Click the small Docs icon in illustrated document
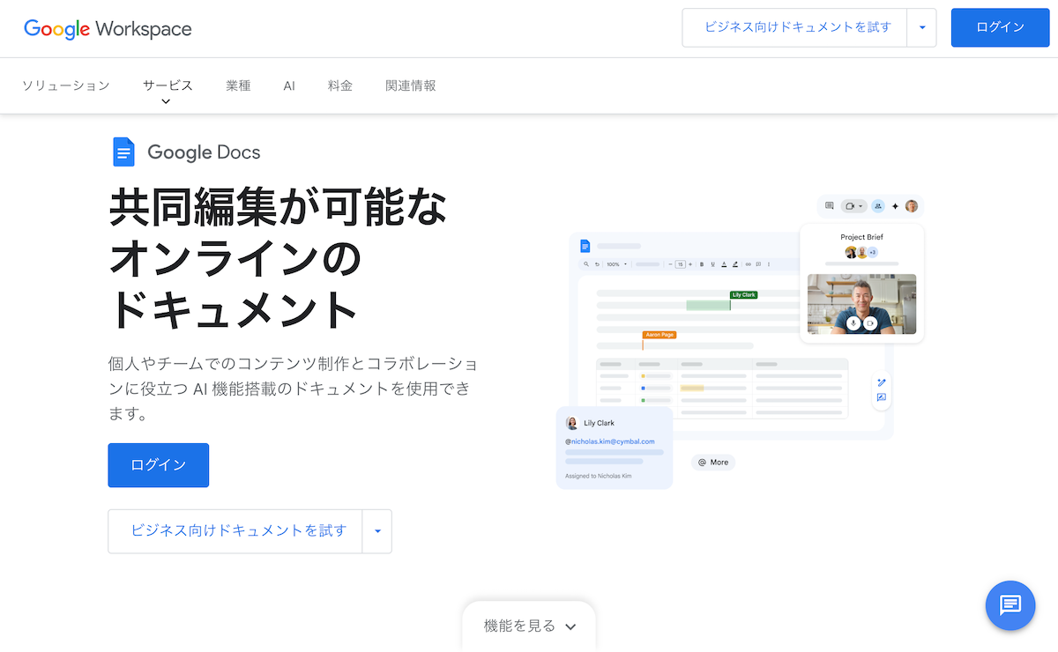Viewport: 1058px width, 652px height. [x=585, y=247]
